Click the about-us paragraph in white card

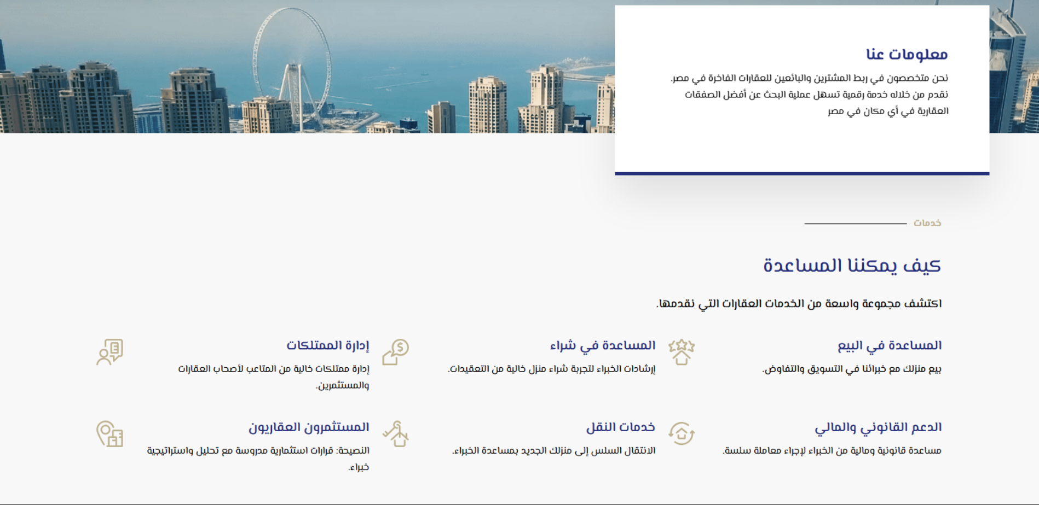810,95
